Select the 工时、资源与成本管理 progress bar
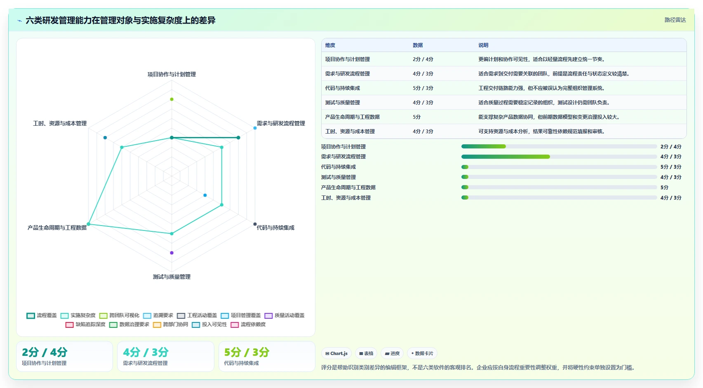The height and width of the screenshot is (388, 703). pyautogui.click(x=559, y=198)
